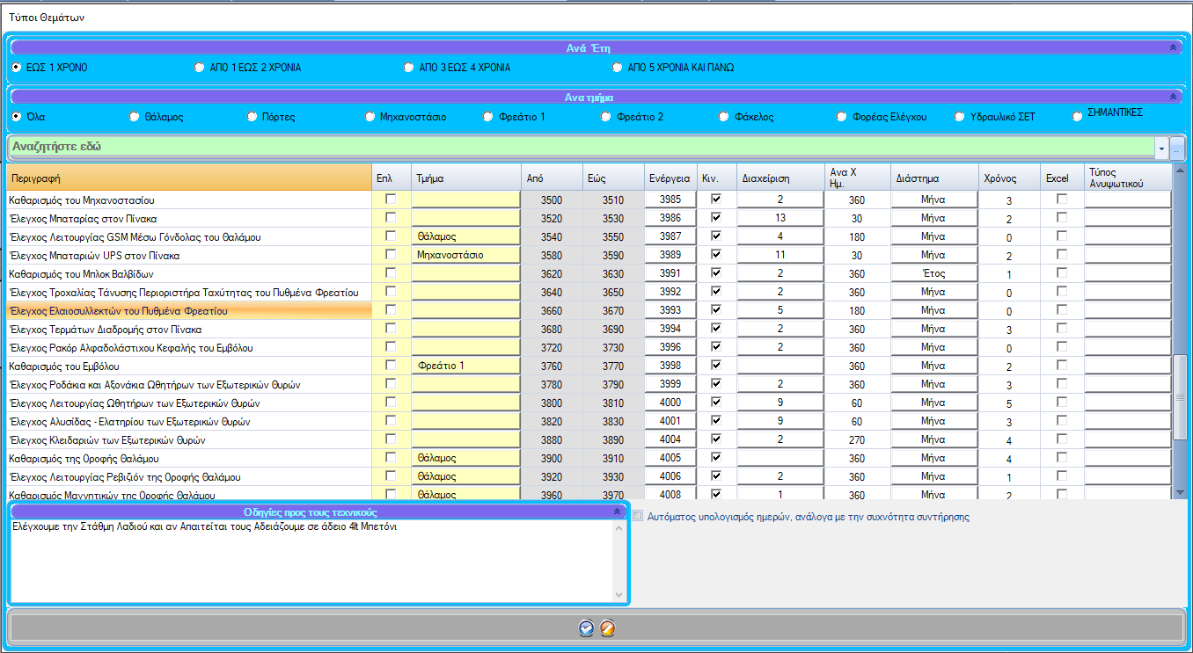Select the 'ΣΗΜΑΝΤΙΚΕΣ' radio button

point(1078,117)
